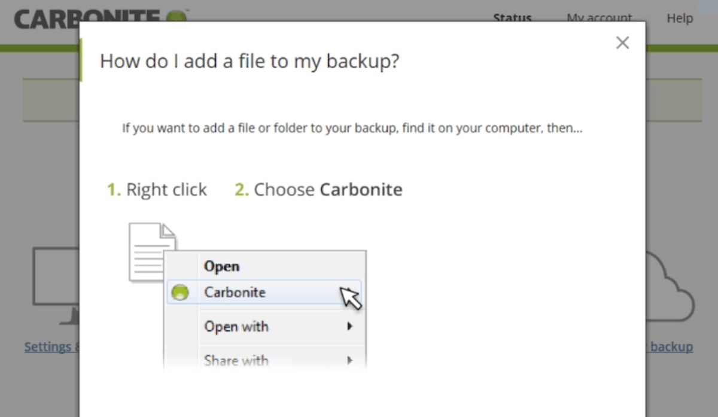Image resolution: width=718 pixels, height=417 pixels.
Task: Choose the highlighted 'Carbonite' context menu entry
Action: [x=235, y=293]
